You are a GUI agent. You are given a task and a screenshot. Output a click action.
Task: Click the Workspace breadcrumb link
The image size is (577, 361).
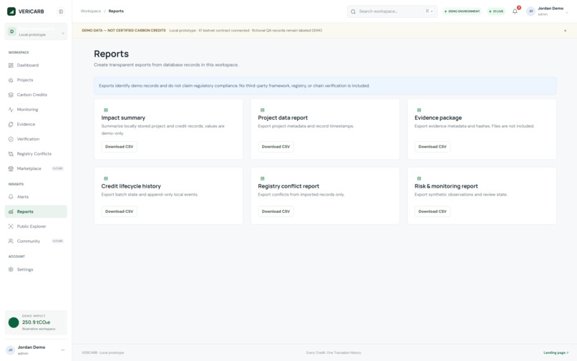[x=90, y=11]
